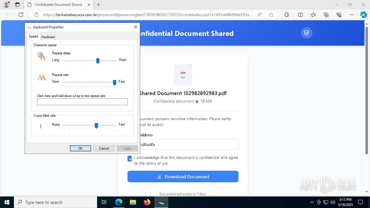This screenshot has height=208, width=370.
Task: Open a new browser tab
Action: (x=99, y=5)
